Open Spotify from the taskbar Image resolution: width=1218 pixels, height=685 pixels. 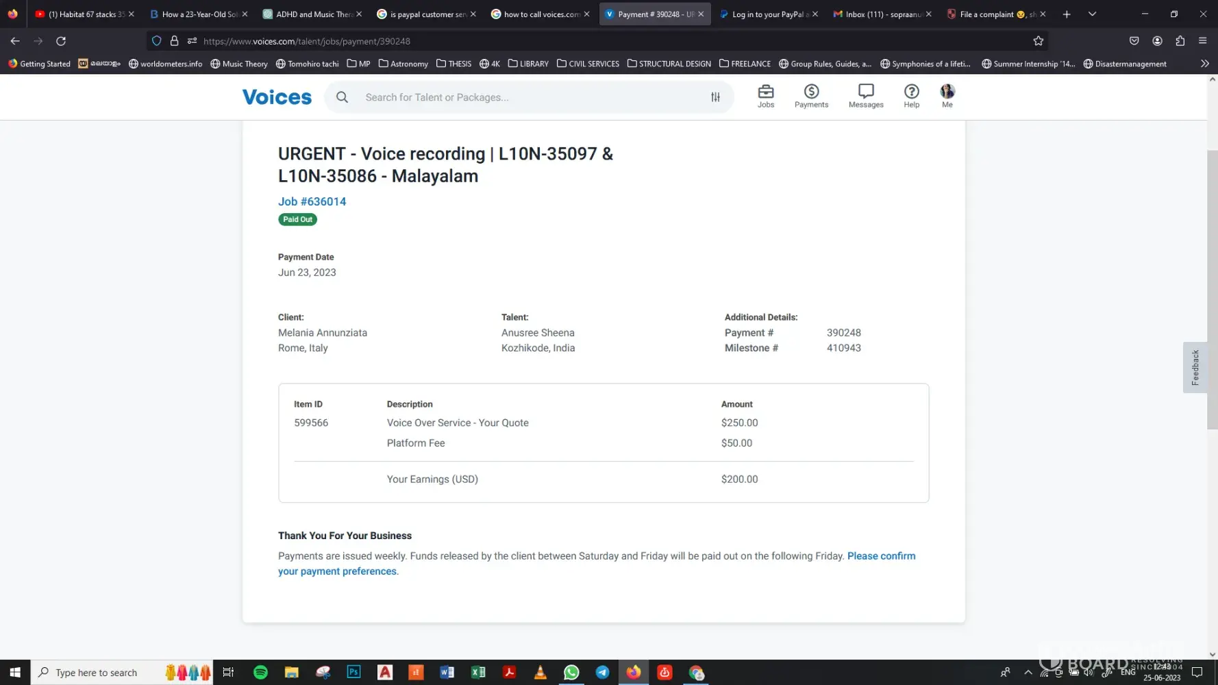pos(260,672)
